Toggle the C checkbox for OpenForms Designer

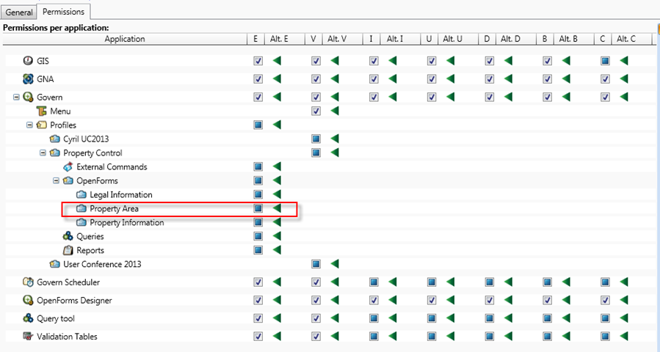coord(604,300)
